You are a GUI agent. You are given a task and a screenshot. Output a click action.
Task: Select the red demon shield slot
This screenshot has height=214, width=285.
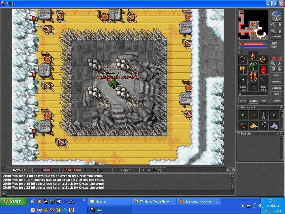[x=263, y=70]
